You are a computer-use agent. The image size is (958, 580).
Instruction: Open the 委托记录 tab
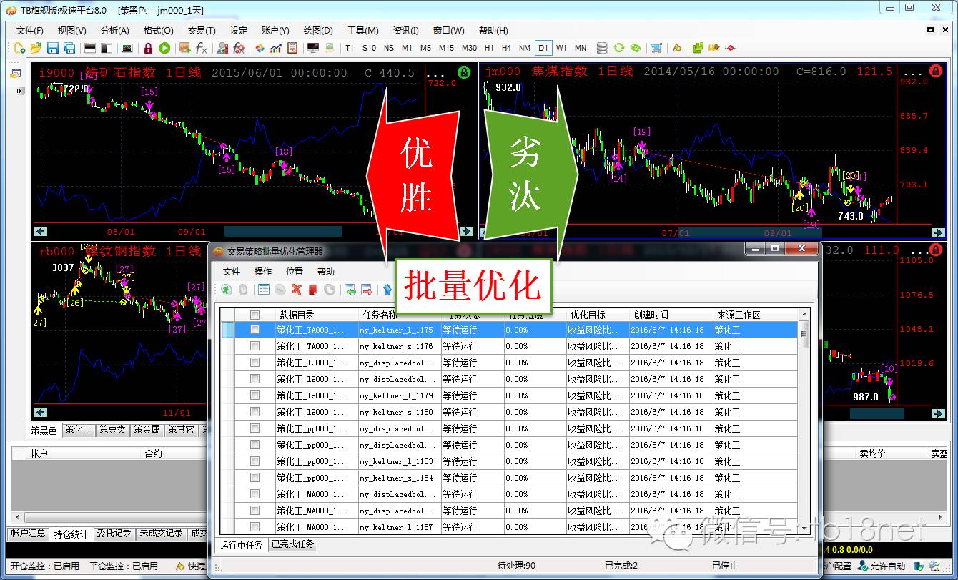pos(114,534)
